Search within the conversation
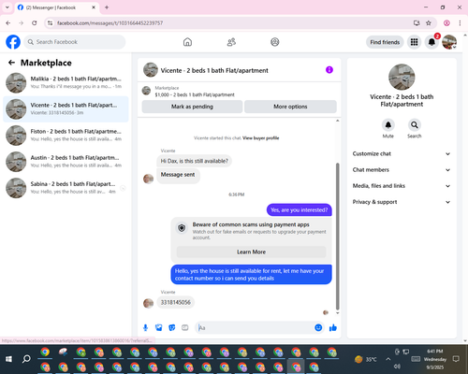Viewport: 468px width, 374px height. tap(415, 125)
